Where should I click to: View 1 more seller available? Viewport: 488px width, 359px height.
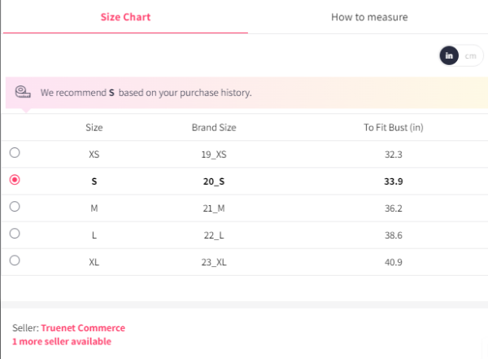click(62, 342)
